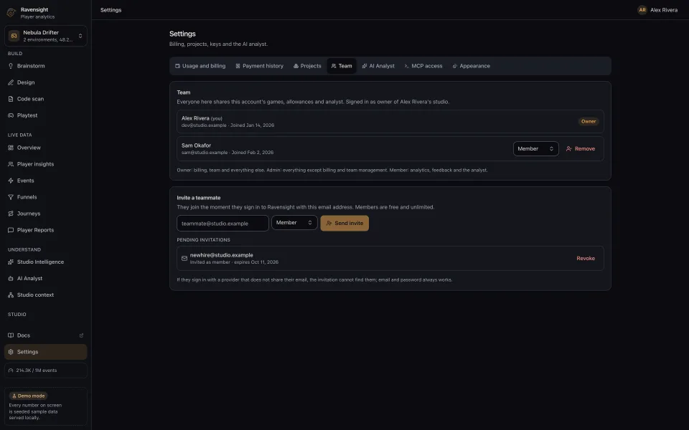Image resolution: width=689 pixels, height=430 pixels.
Task: Click the events usage gauge icon
Action: click(x=11, y=371)
